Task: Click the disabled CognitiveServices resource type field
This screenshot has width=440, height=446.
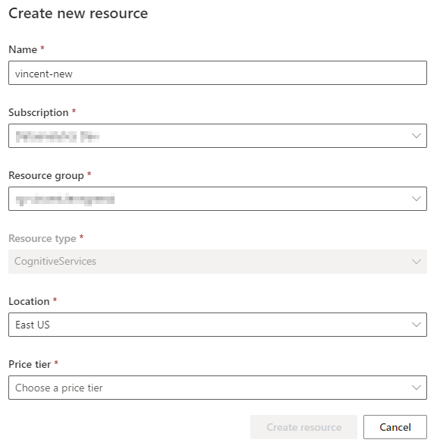Action: click(218, 262)
